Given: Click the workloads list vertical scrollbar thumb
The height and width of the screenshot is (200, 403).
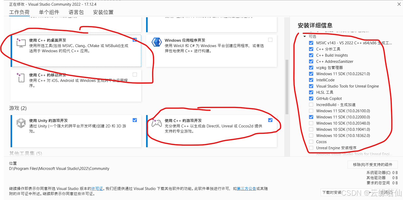Looking at the screenshot, I should [287, 87].
